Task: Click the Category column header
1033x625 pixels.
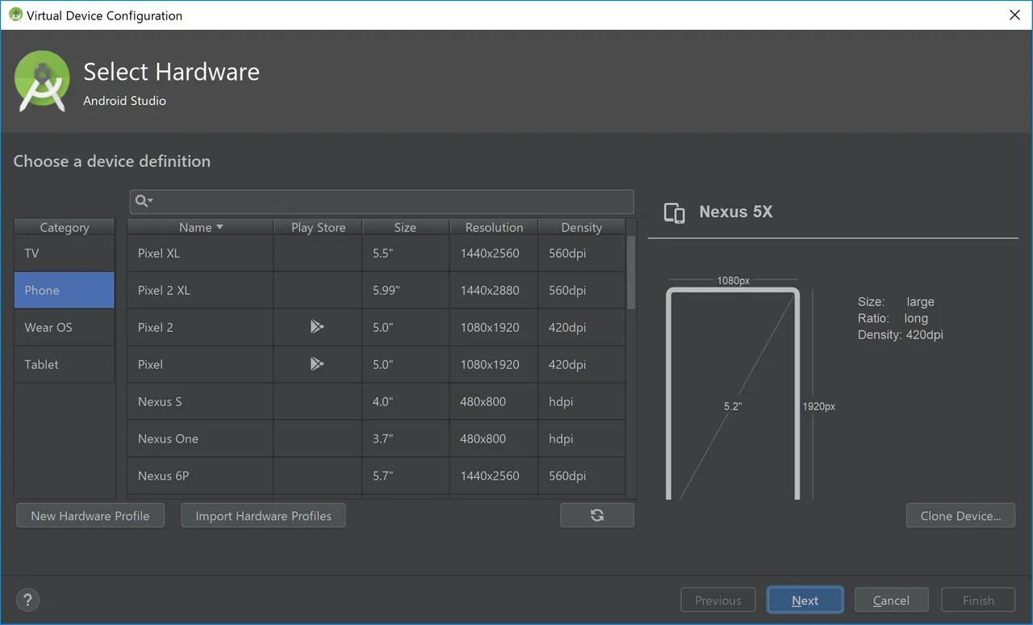Action: point(65,227)
